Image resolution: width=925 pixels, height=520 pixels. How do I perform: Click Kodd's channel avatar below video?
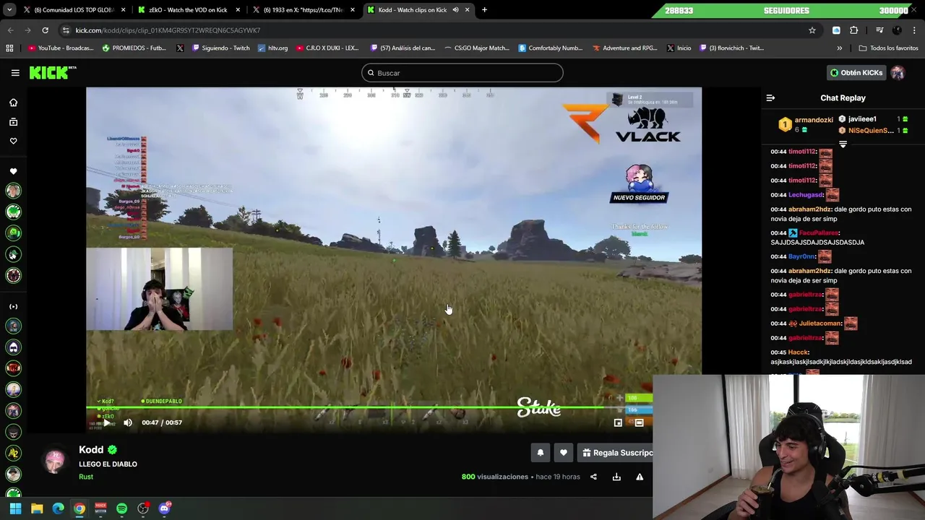tap(55, 461)
